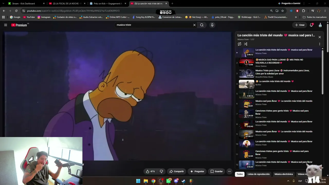Start voice search with the microphone
The height and width of the screenshot is (185, 329).
click(212, 25)
